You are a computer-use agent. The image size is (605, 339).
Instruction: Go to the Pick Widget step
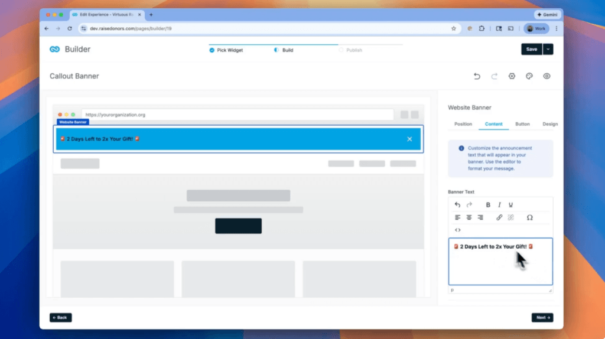point(226,50)
